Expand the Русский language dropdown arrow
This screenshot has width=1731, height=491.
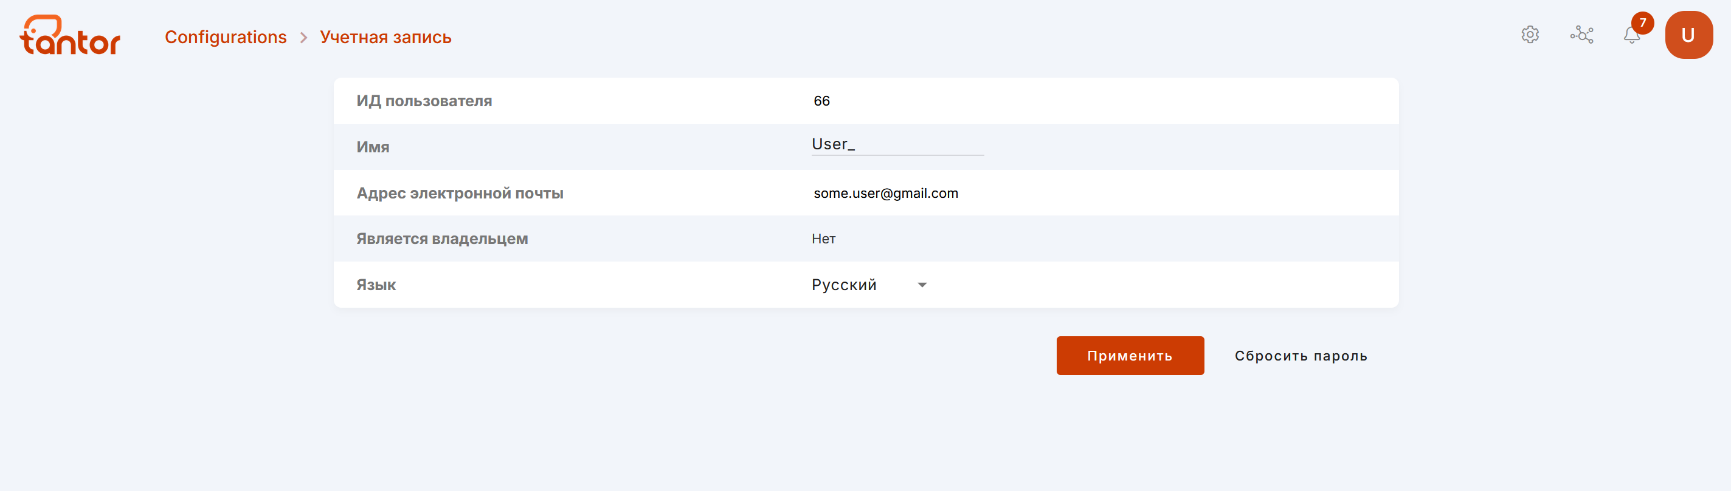[922, 285]
